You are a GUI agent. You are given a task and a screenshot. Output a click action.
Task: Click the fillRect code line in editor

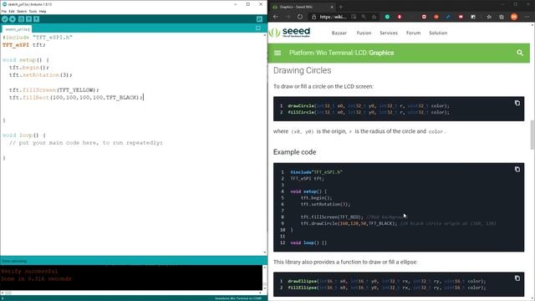(x=76, y=98)
